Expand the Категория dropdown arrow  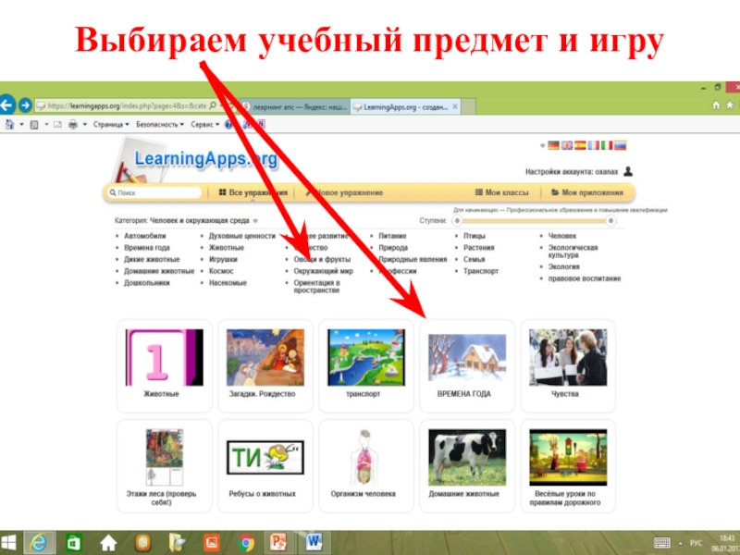[x=255, y=222]
